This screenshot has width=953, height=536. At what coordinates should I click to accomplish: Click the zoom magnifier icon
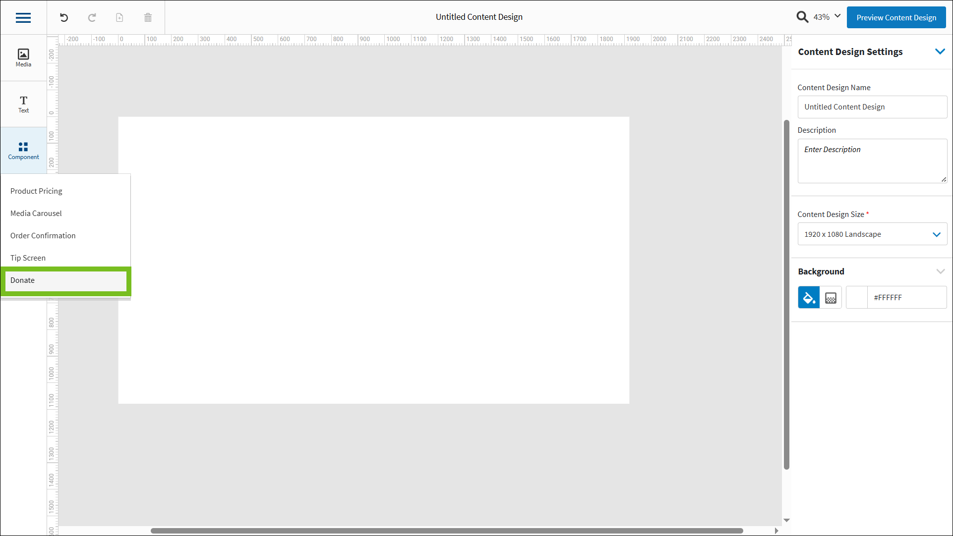(802, 16)
